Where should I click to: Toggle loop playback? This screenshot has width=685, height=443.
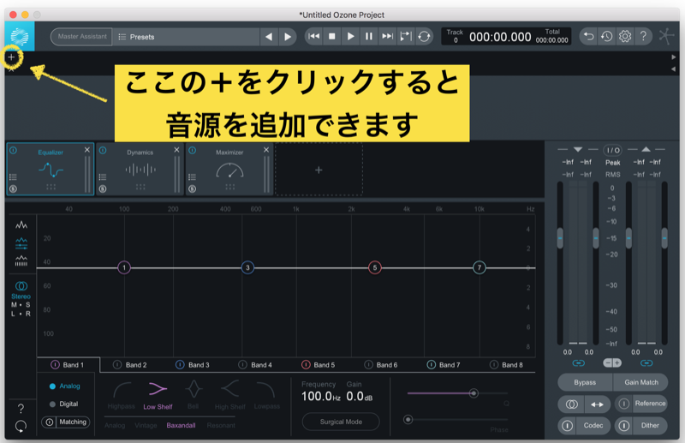click(x=424, y=36)
